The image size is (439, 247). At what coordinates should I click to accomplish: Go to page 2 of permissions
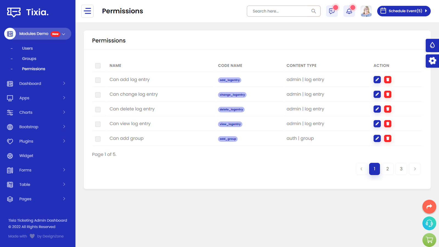click(387, 169)
